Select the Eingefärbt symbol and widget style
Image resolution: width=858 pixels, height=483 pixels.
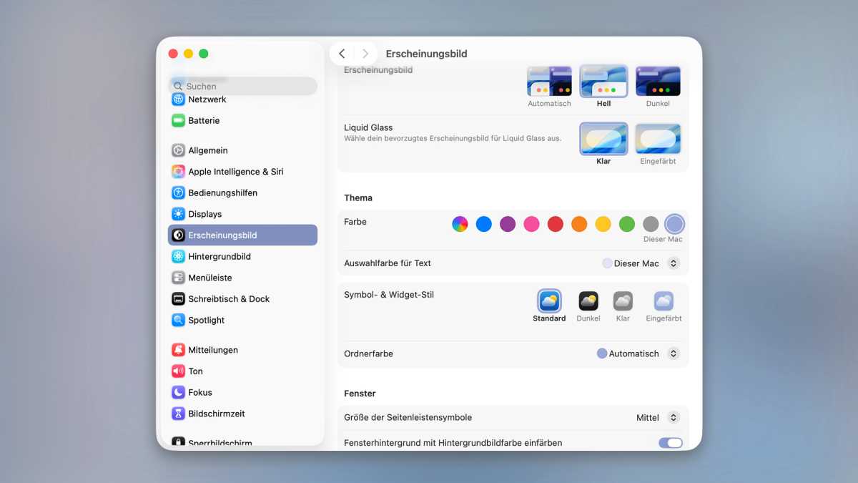click(x=663, y=301)
